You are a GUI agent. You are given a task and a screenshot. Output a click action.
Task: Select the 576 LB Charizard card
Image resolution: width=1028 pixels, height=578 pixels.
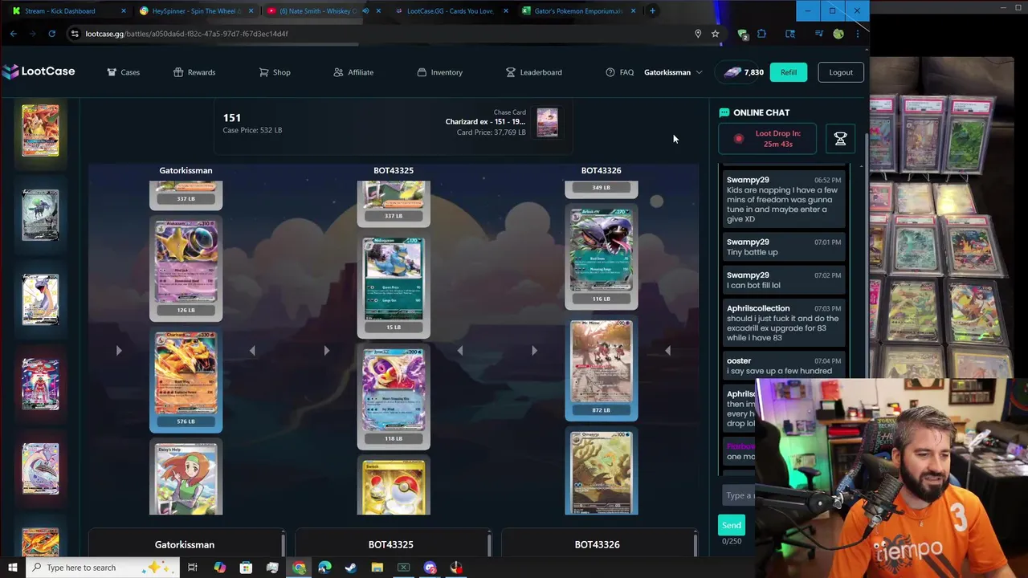pyautogui.click(x=186, y=381)
